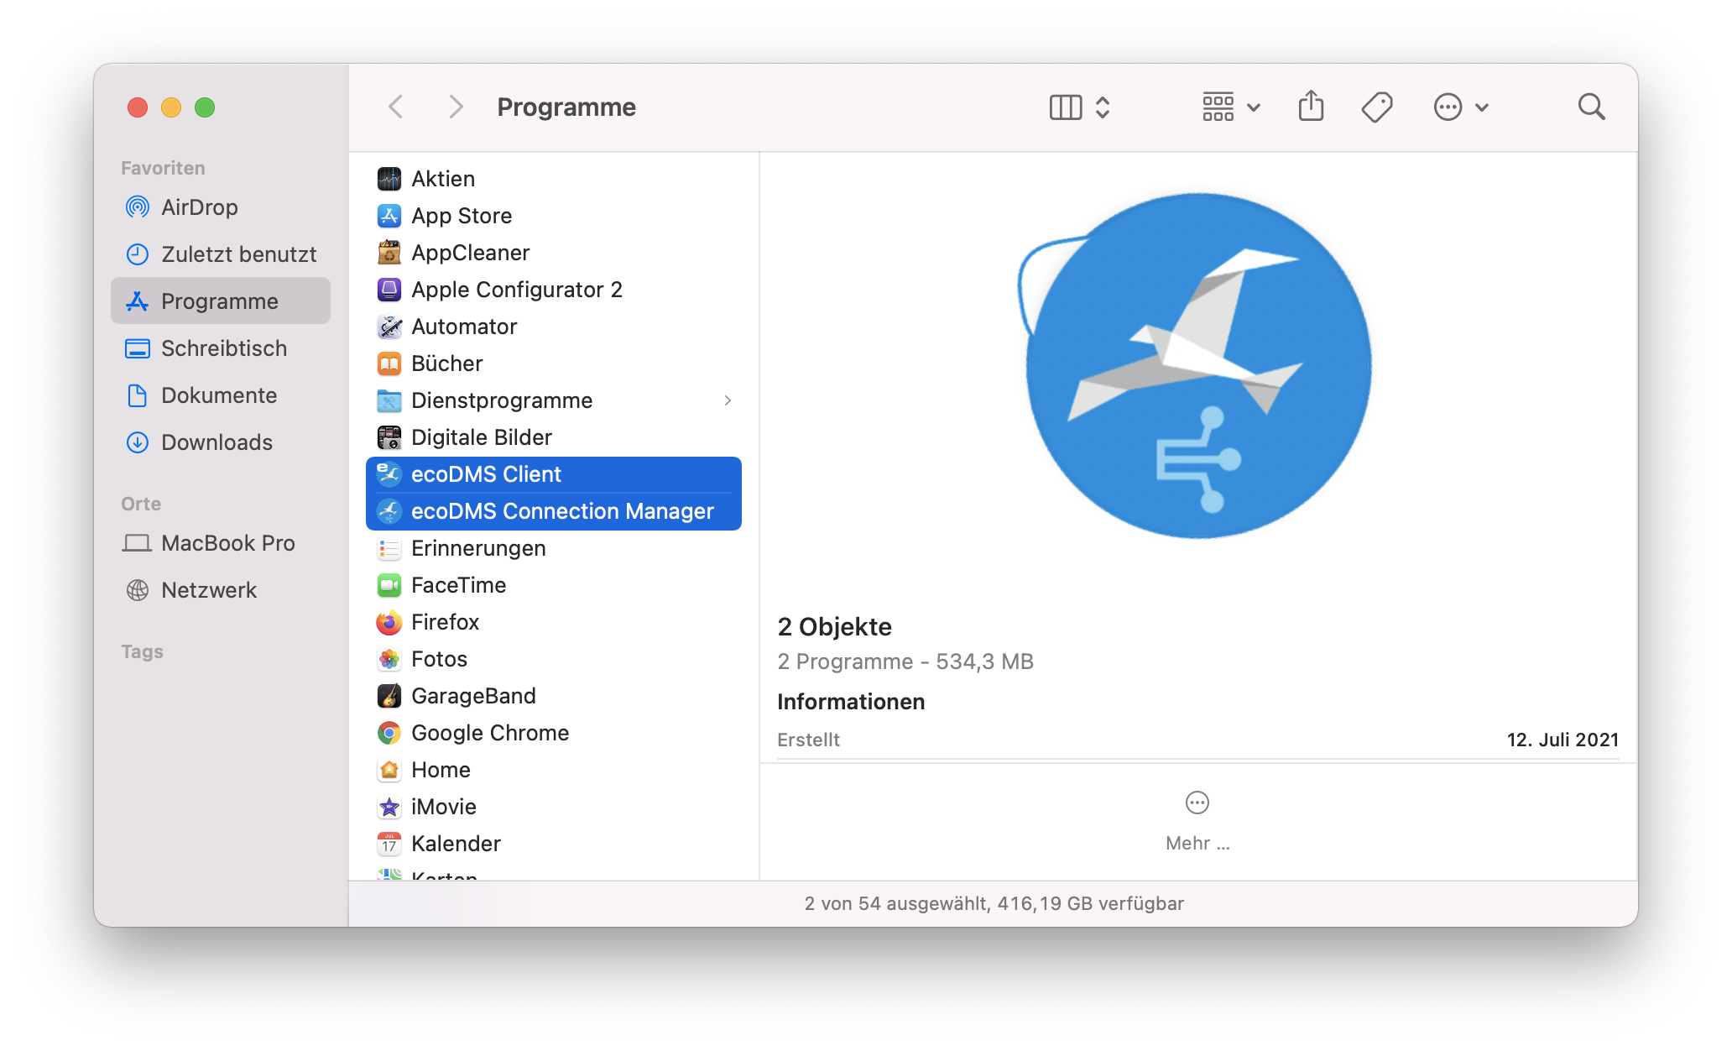Click the share icon in the toolbar
The height and width of the screenshot is (1051, 1732).
point(1311,107)
